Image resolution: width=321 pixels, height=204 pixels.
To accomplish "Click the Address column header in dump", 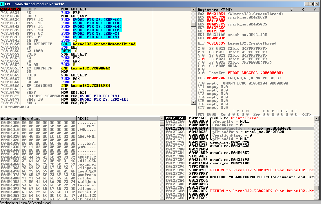I will coord(10,119).
